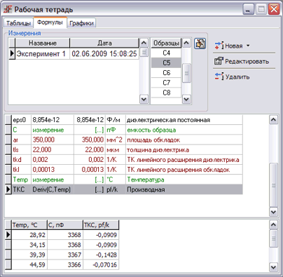Click down arrow of results table scrollbar
This screenshot has width=283, height=277.
(273, 266)
